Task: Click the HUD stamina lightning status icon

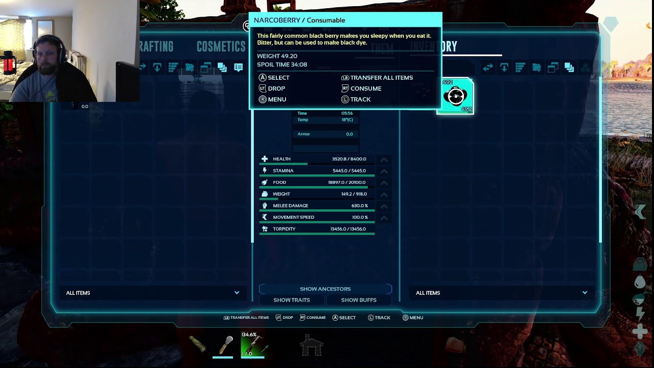Action: point(640,315)
